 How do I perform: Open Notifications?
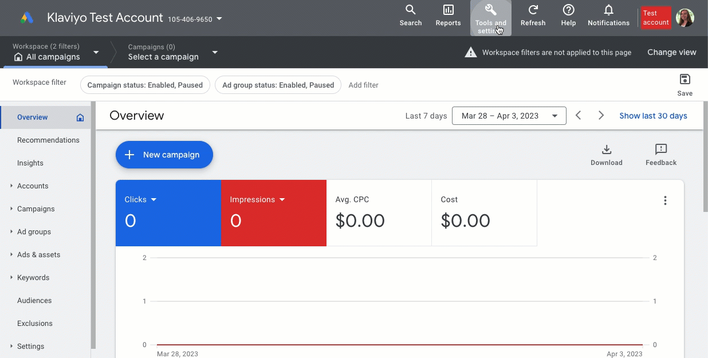click(608, 17)
